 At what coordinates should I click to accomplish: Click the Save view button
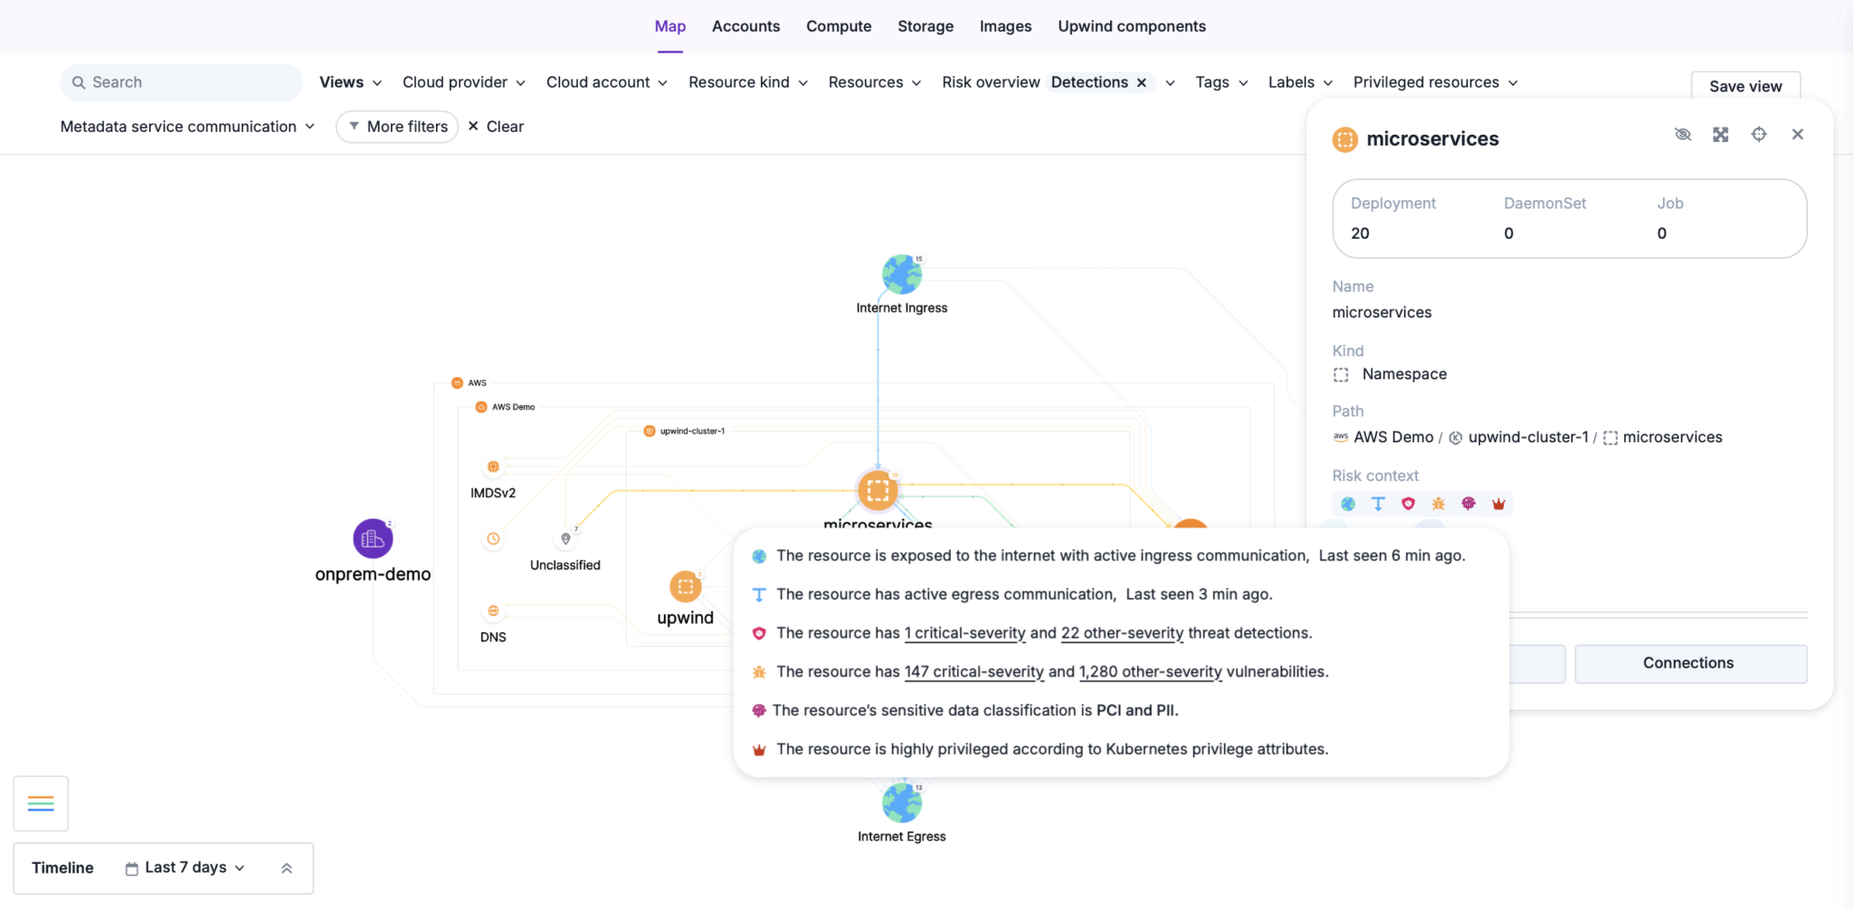(x=1744, y=86)
